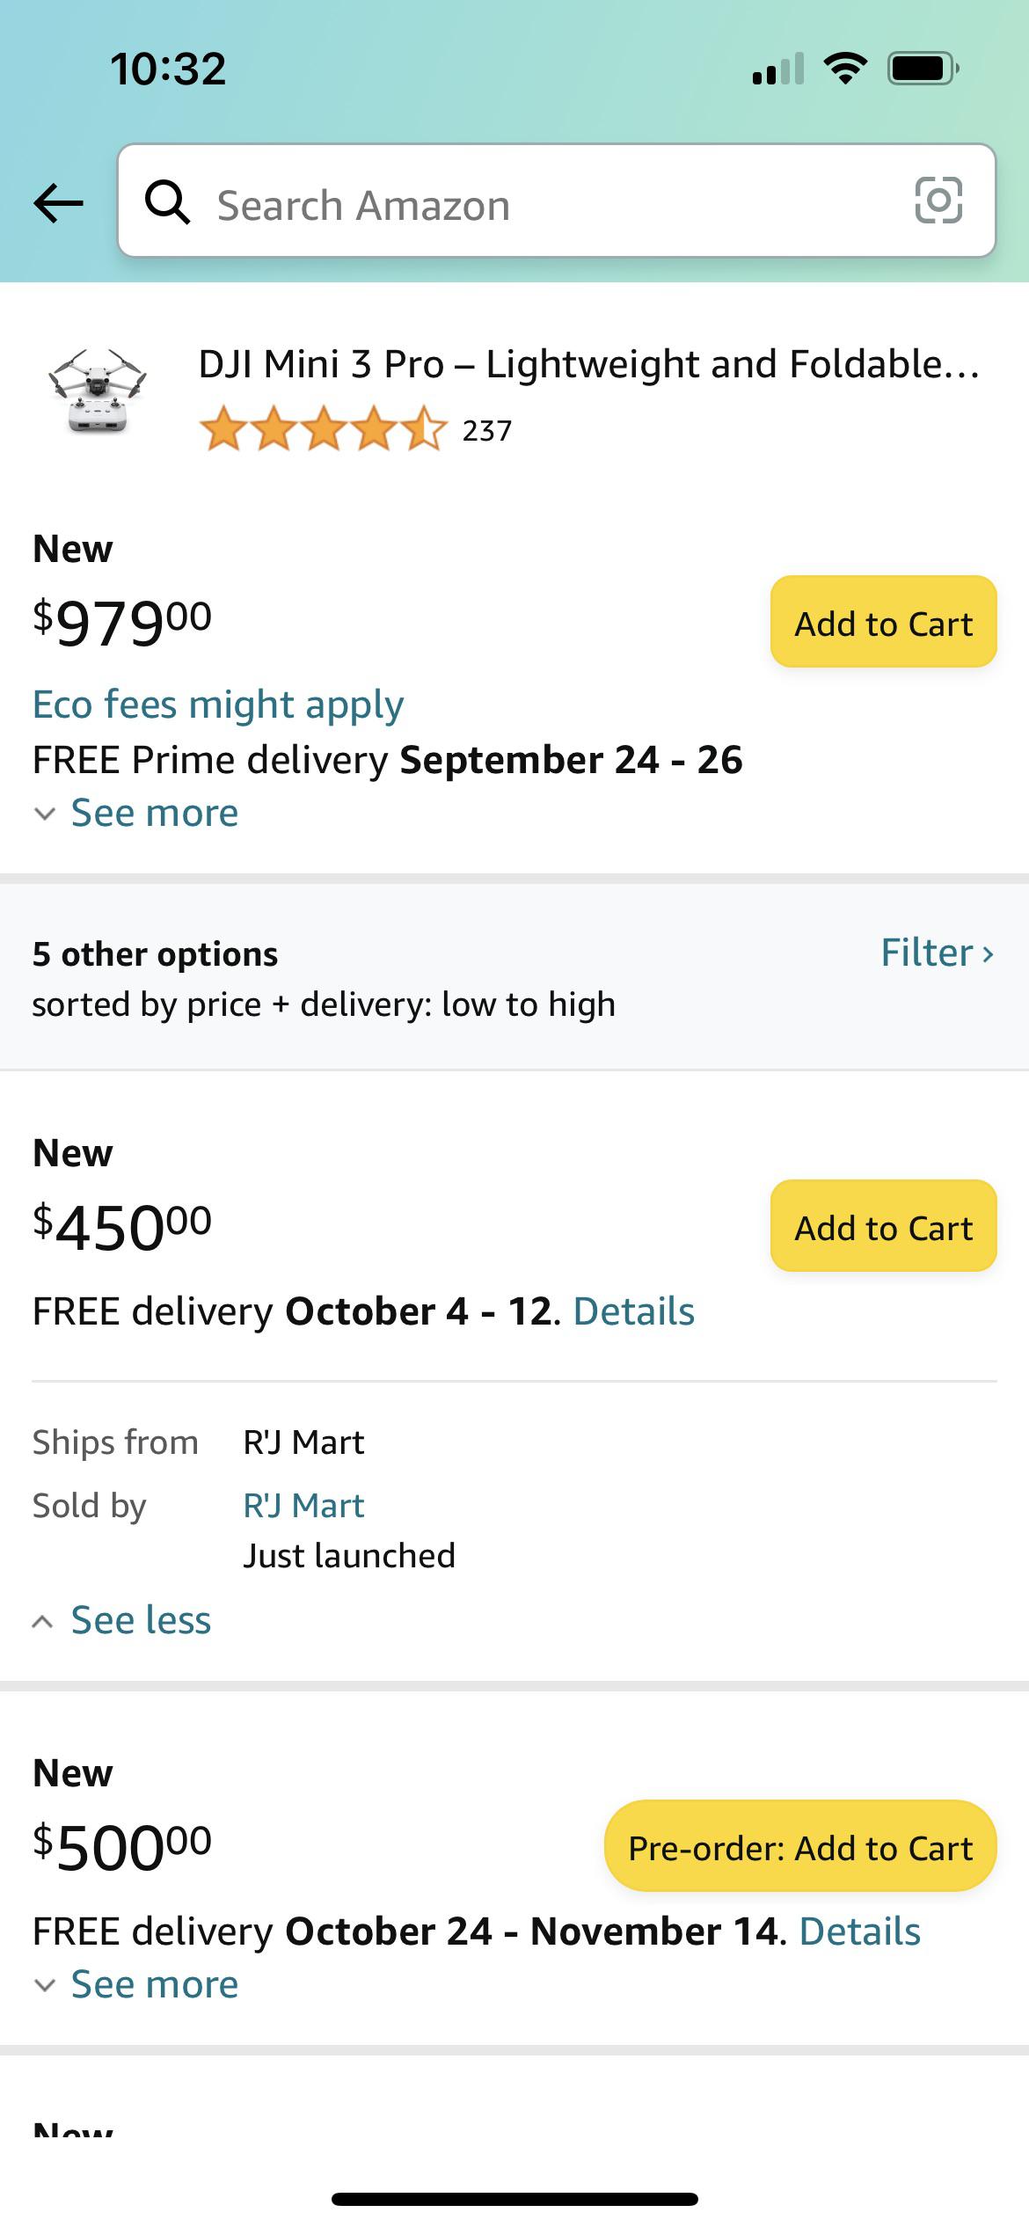
Task: Pre-order the $500 drone
Action: [x=799, y=1847]
